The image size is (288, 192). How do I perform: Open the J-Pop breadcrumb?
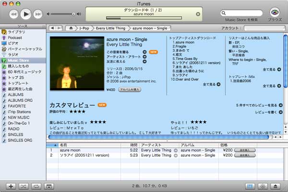pyautogui.click(x=84, y=28)
